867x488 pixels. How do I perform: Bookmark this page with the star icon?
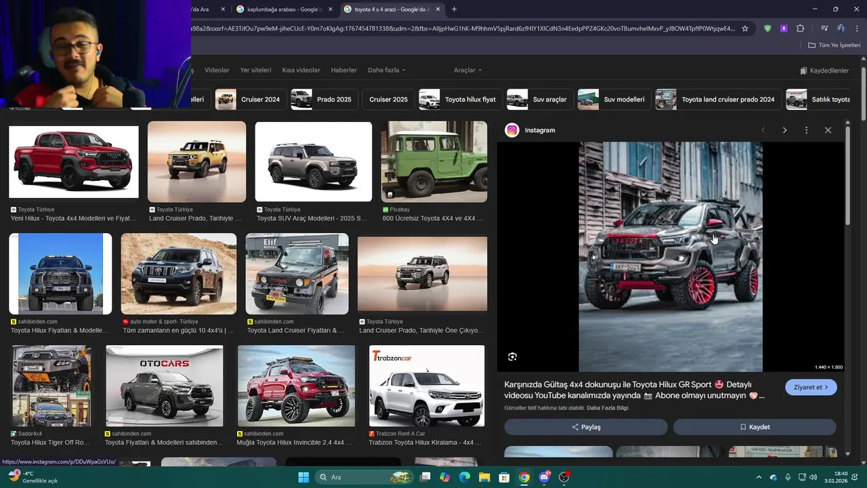coord(745,28)
